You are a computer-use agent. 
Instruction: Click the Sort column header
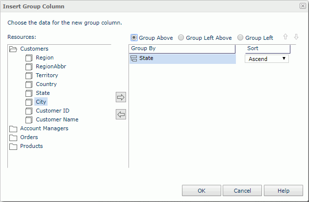(x=268, y=49)
